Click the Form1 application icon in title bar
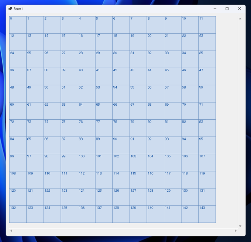Viewport: 251px width, 242px height. point(10,8)
